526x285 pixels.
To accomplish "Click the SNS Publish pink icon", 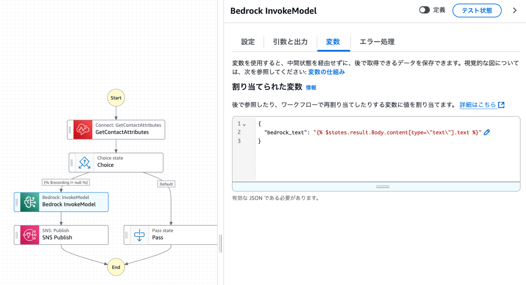I will (30, 235).
